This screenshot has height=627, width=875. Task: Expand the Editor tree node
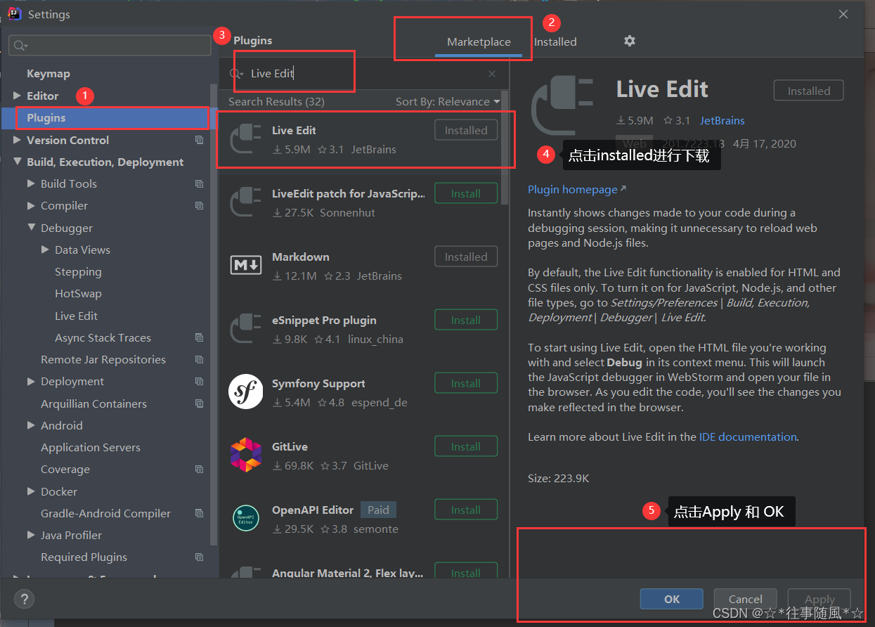[15, 96]
